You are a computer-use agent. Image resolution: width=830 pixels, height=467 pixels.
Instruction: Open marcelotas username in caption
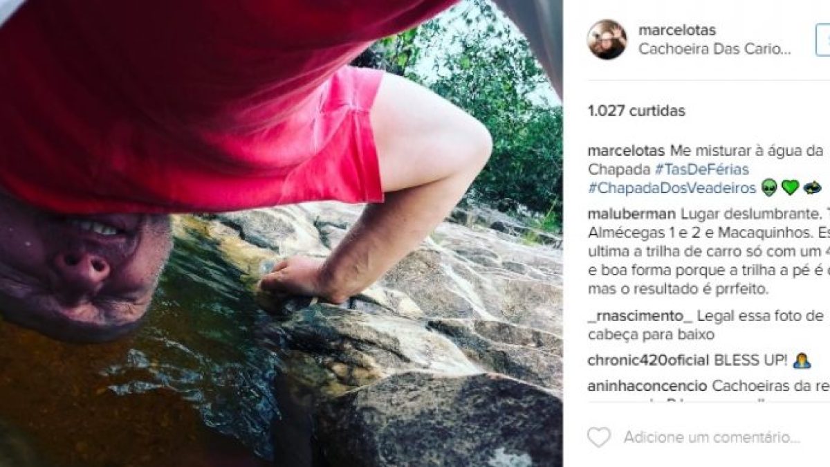pyautogui.click(x=627, y=152)
